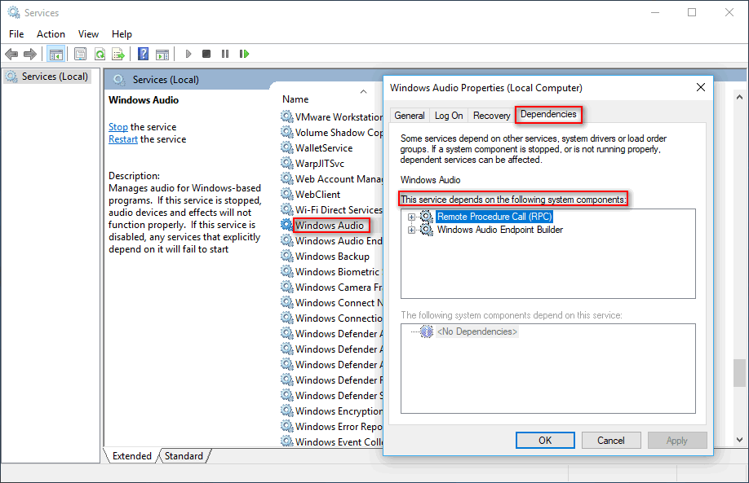
Task: Click the Refresh toolbar icon
Action: pyautogui.click(x=100, y=55)
